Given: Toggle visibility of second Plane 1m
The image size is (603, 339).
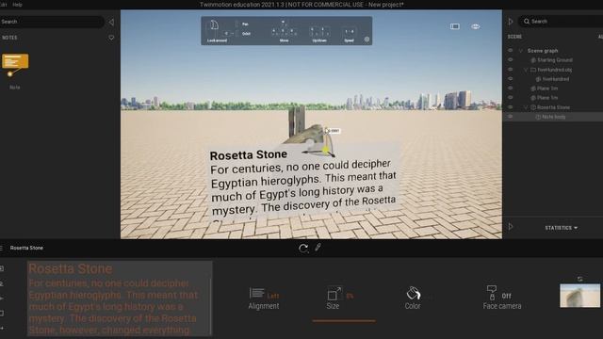Looking at the screenshot, I should pos(511,98).
